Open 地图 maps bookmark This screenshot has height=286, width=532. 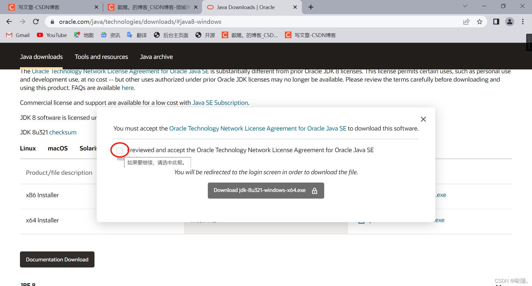point(84,35)
